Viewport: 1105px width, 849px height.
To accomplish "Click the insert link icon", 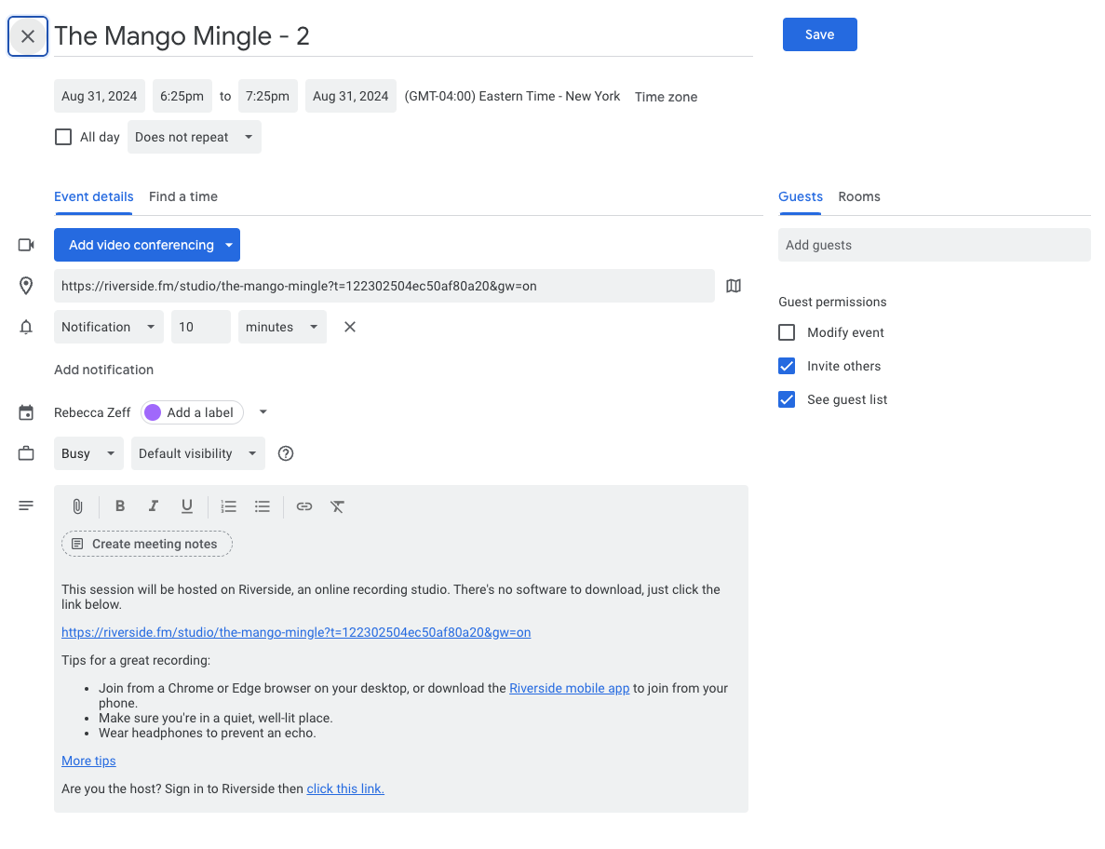I will coord(304,506).
